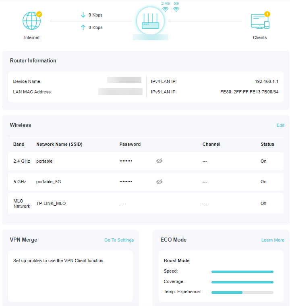
Task: Click the VPN Client setup message text
Action: coord(59,261)
